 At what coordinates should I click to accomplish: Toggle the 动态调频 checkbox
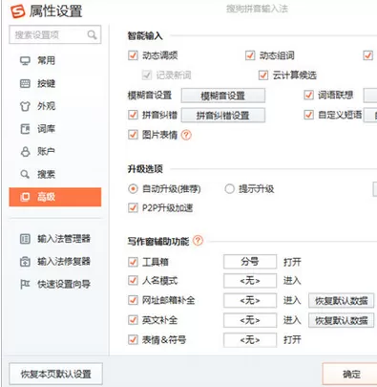click(x=133, y=55)
